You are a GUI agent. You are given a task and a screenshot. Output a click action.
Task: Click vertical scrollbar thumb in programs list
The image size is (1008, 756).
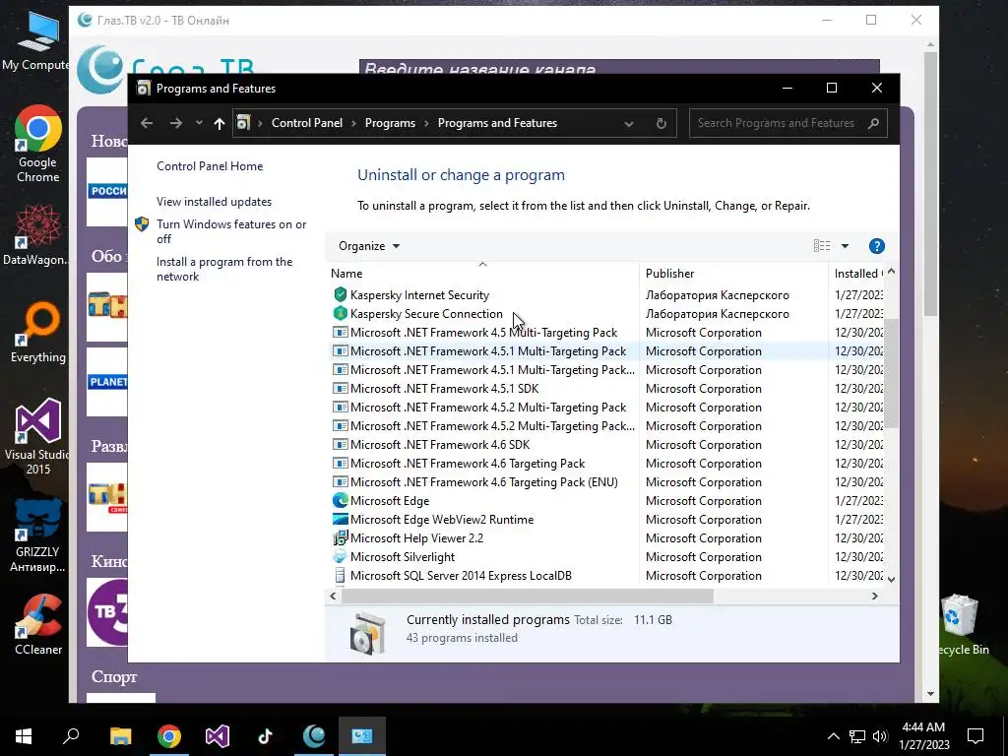891,373
